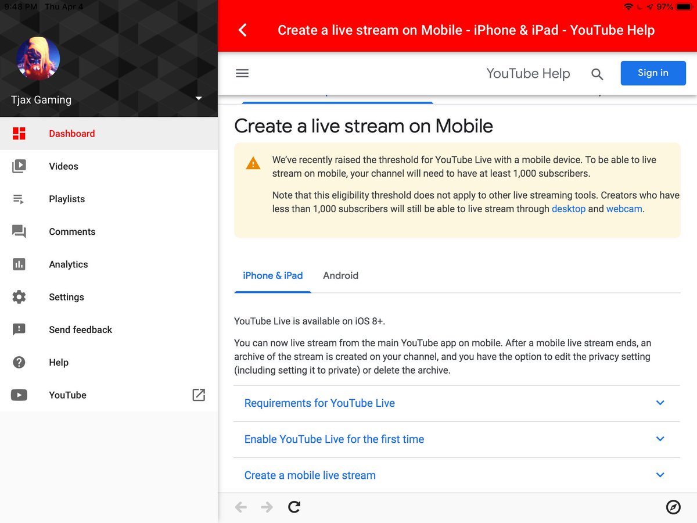Open the Videos menu item

[109, 166]
